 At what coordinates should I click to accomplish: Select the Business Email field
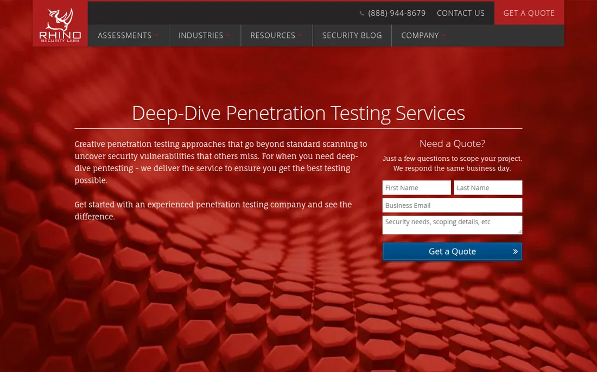pos(452,206)
